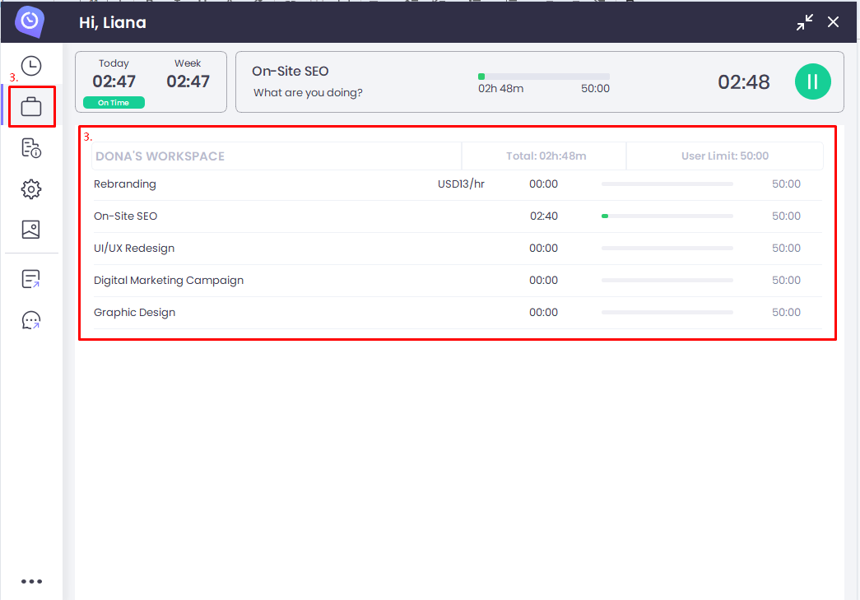
Task: Open the three-dots more menu in sidebar
Action: click(31, 581)
